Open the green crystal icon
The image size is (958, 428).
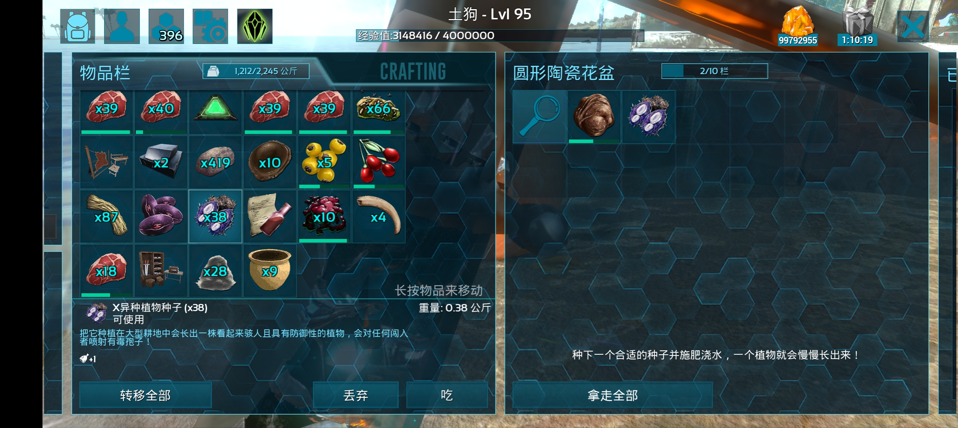[x=255, y=26]
